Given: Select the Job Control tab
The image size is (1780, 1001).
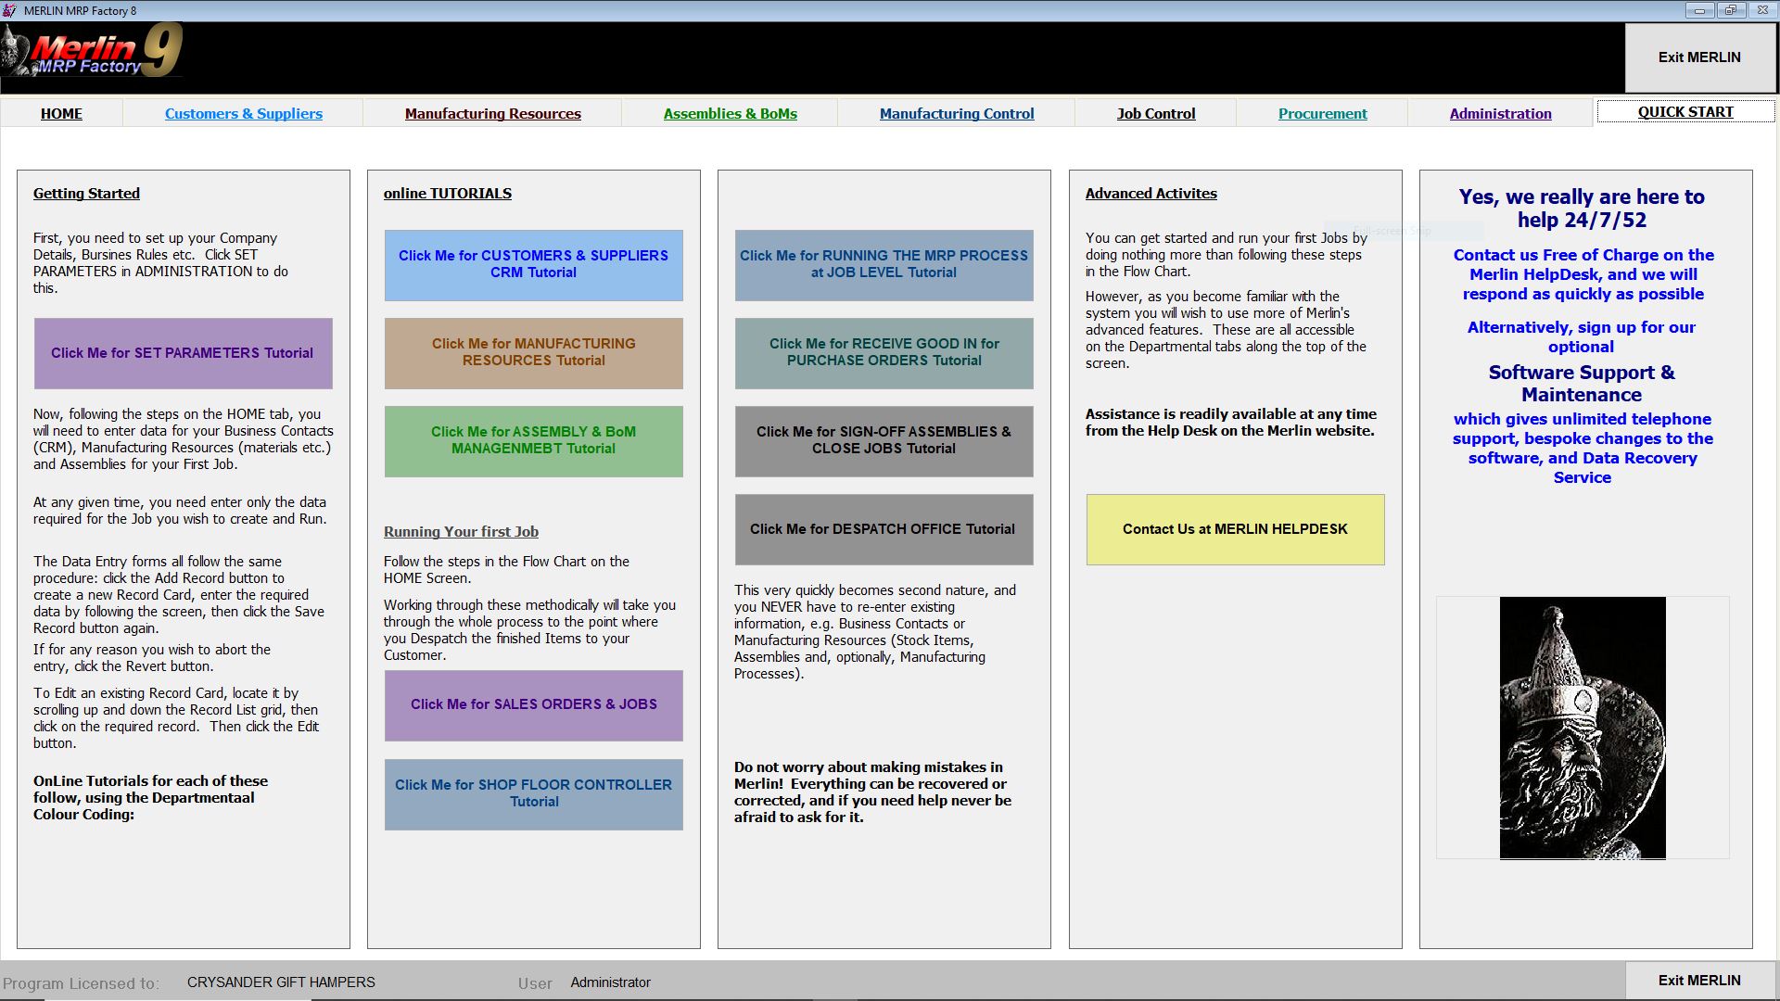Looking at the screenshot, I should pyautogui.click(x=1155, y=113).
